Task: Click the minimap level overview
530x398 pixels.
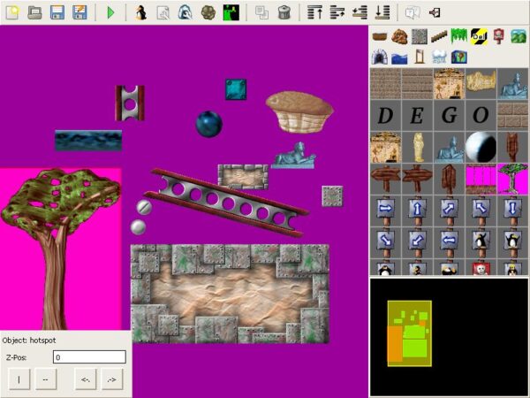Action: click(x=449, y=336)
